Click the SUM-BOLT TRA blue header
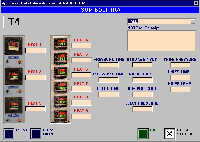200x142 pixels. (100, 10)
